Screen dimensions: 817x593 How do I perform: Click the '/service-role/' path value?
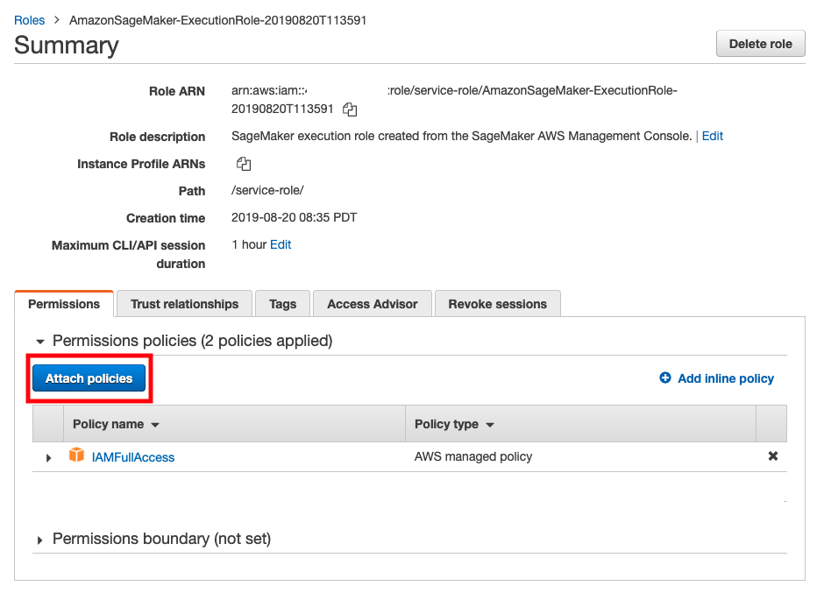[x=267, y=191]
